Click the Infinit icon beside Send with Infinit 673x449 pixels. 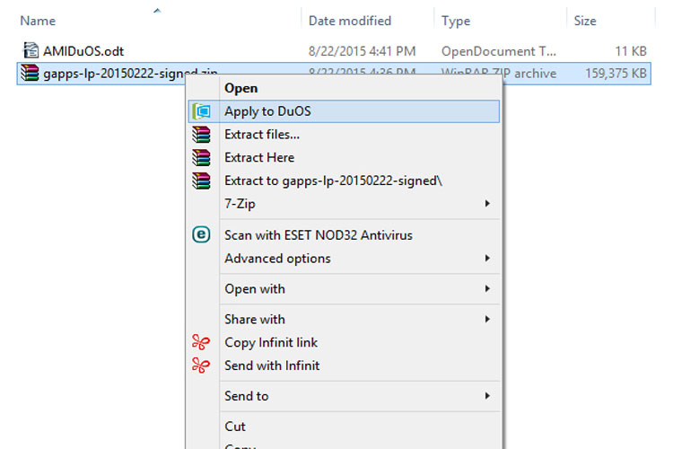tap(201, 365)
